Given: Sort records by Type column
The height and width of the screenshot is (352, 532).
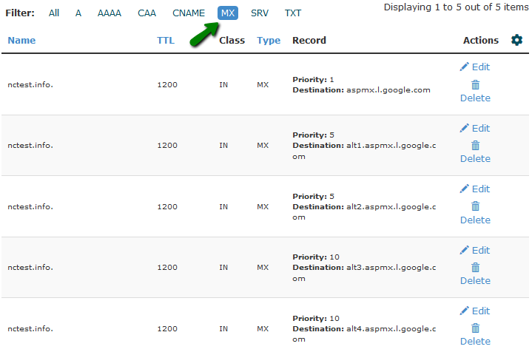Looking at the screenshot, I should click(269, 41).
